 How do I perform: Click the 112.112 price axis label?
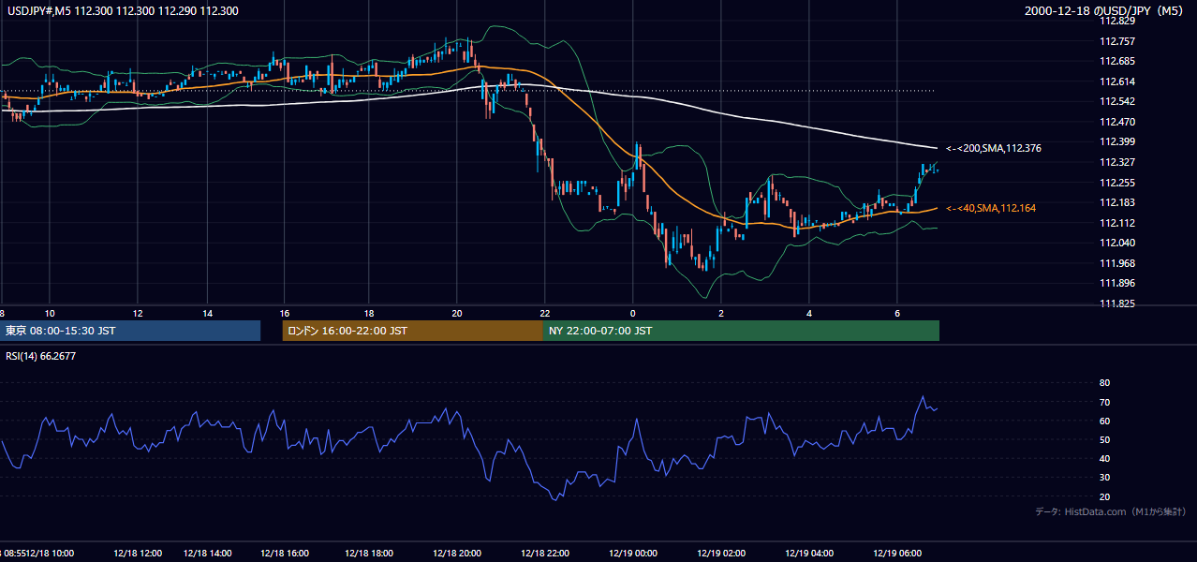(1117, 223)
